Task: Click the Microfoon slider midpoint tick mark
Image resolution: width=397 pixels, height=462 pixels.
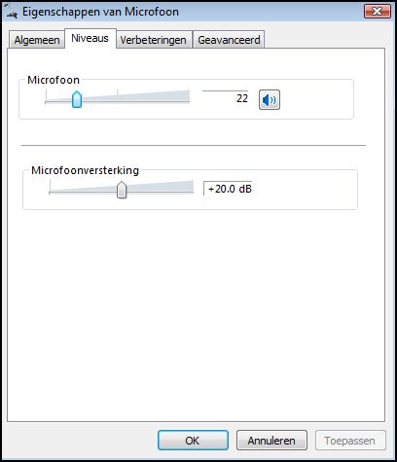Action: point(118,94)
